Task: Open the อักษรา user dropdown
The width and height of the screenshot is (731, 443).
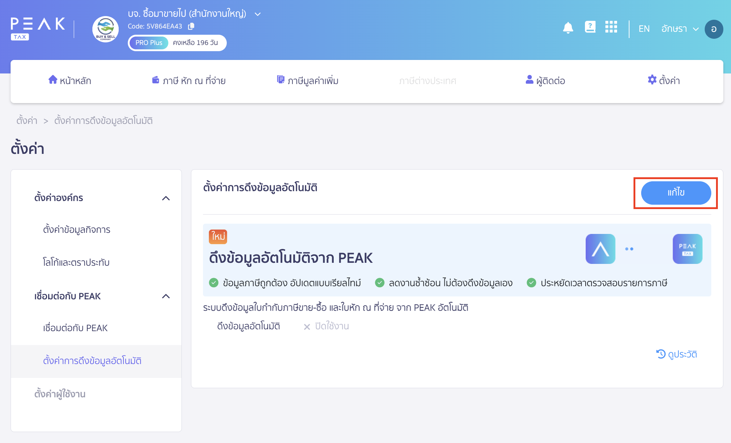Action: [680, 29]
